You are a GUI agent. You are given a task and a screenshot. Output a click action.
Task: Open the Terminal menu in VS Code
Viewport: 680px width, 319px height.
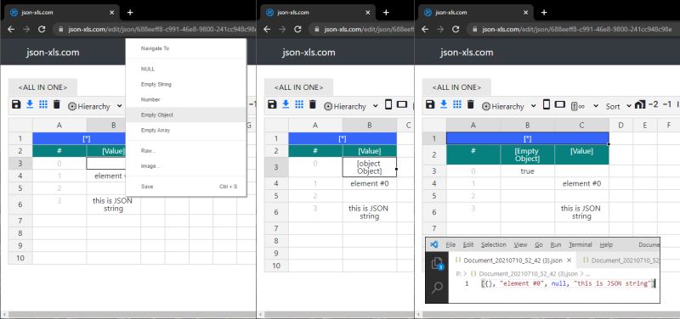[x=581, y=244]
